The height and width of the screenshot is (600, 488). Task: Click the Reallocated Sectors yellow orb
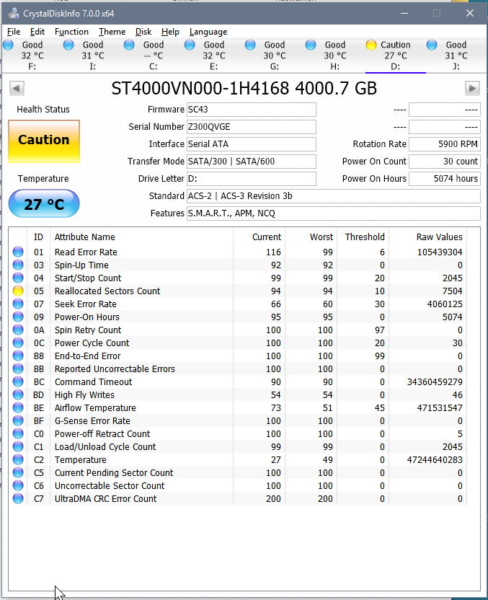point(18,291)
